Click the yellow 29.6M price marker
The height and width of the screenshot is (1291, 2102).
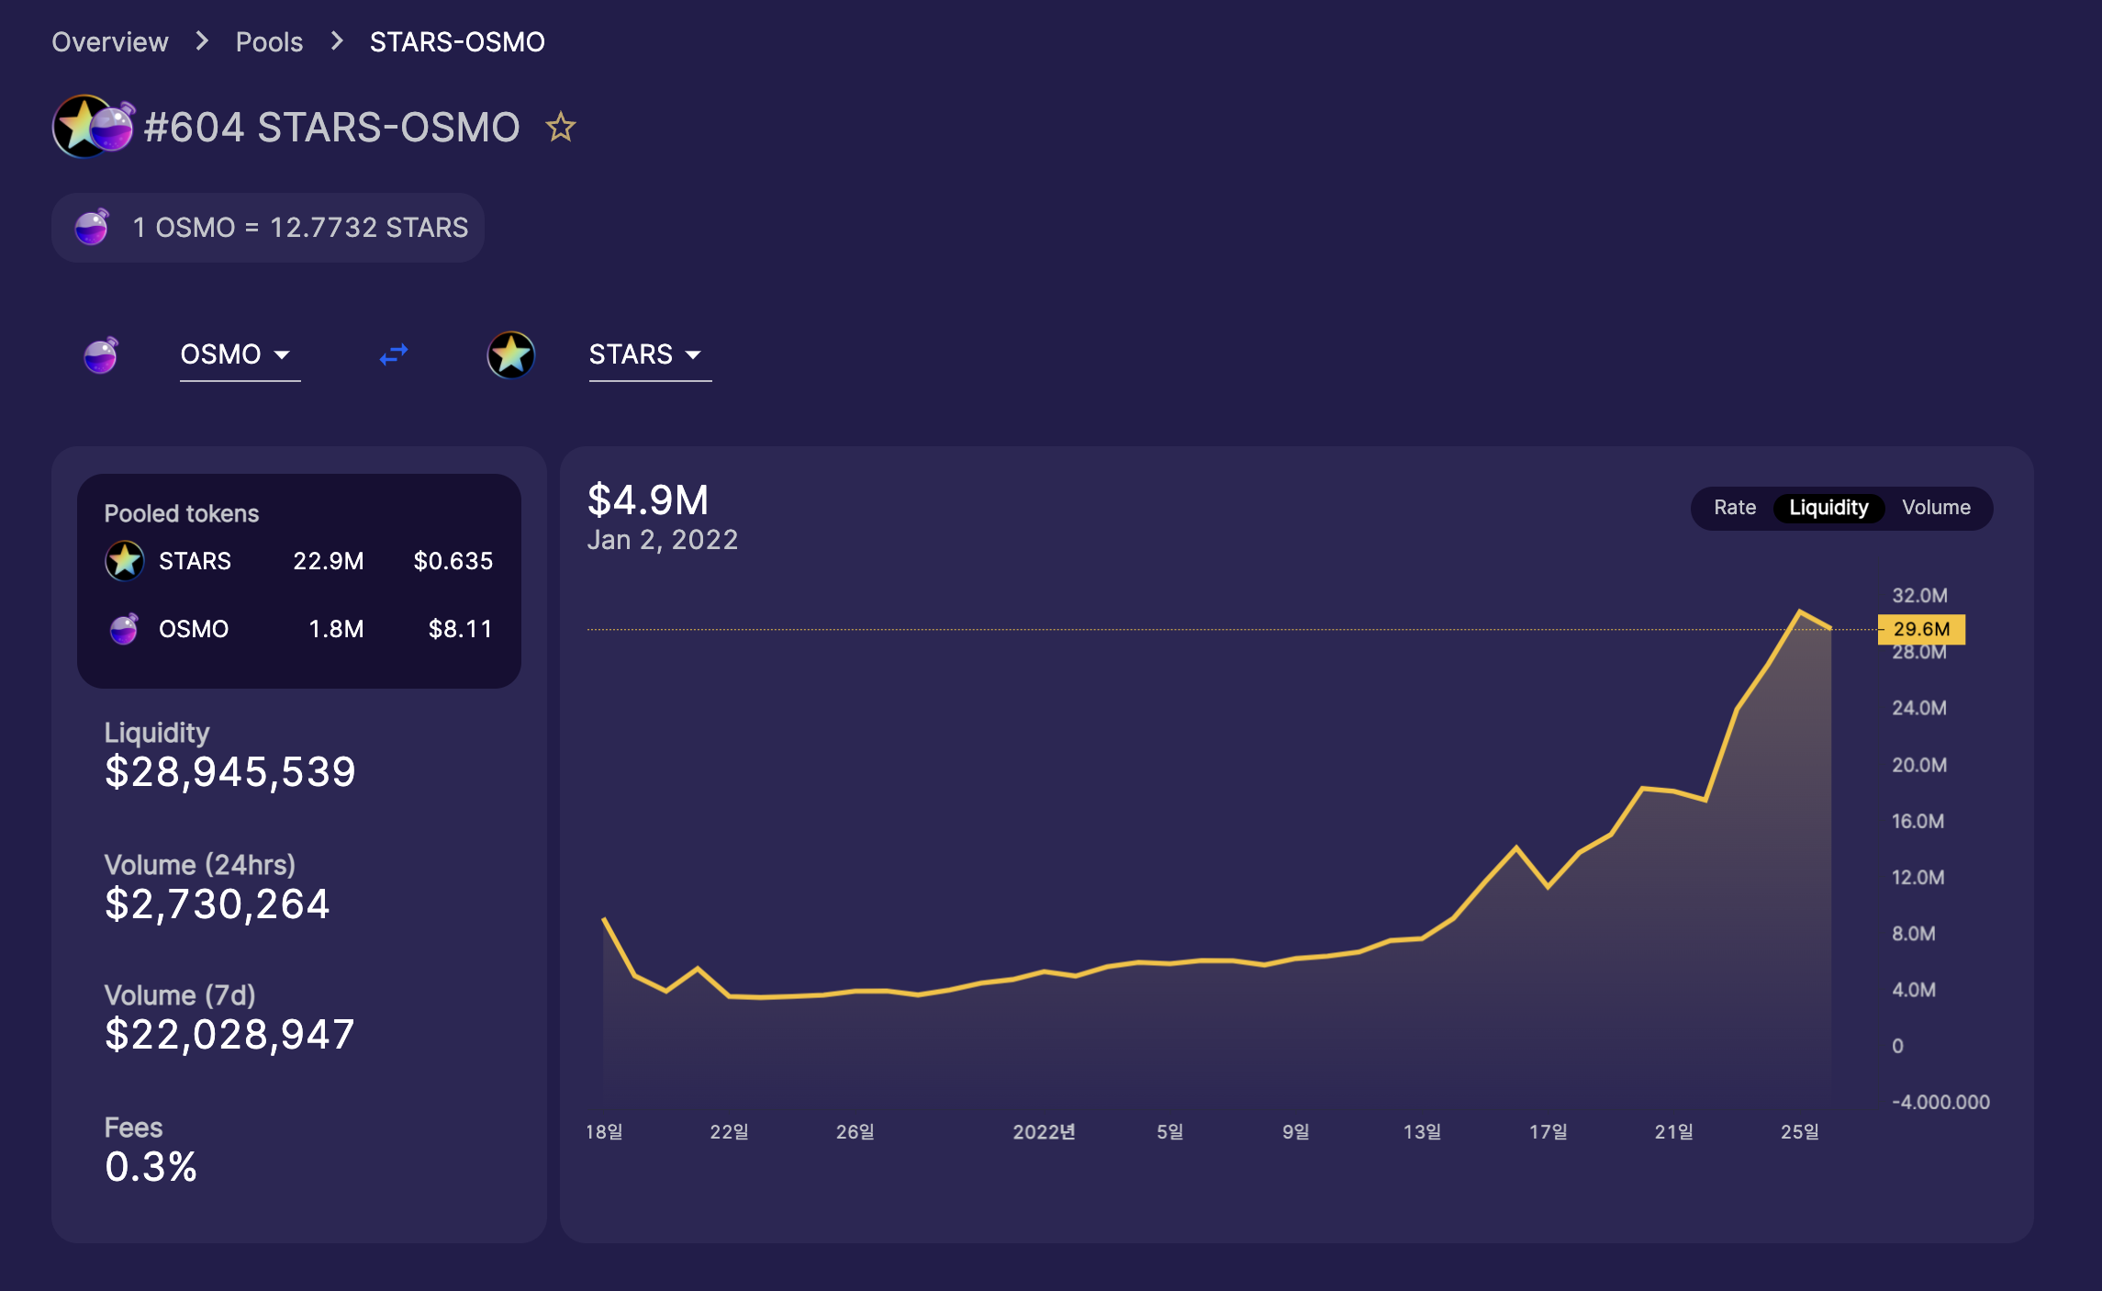[x=1920, y=629]
